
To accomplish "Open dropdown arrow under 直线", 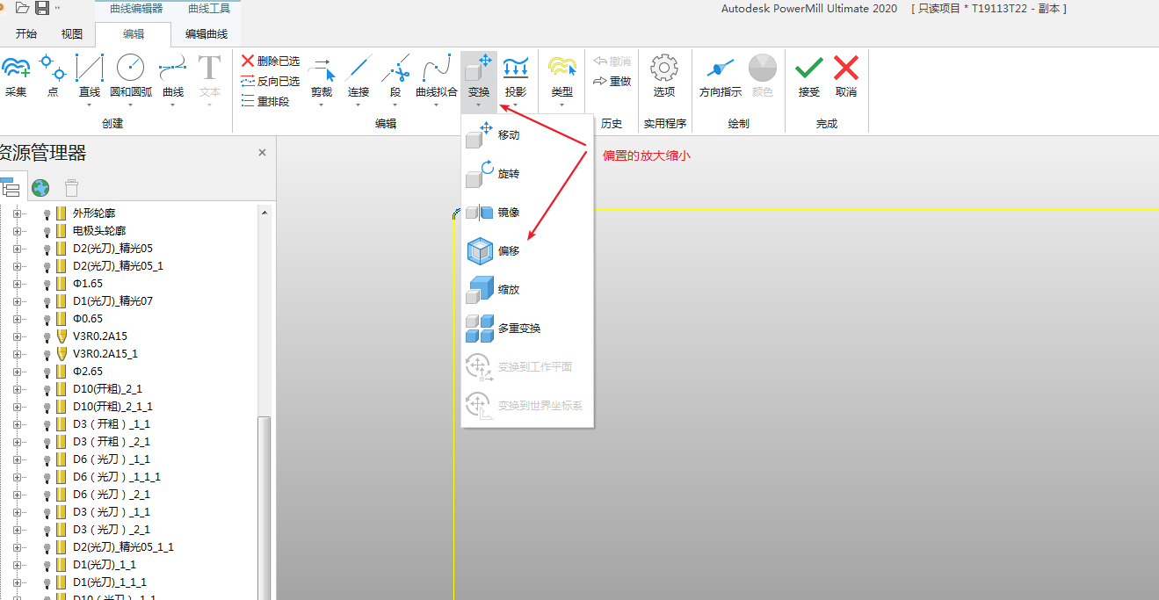I will [x=90, y=105].
